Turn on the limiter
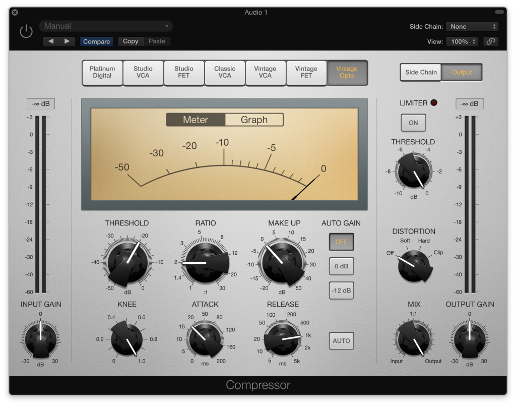Image resolution: width=516 pixels, height=406 pixels. [413, 122]
